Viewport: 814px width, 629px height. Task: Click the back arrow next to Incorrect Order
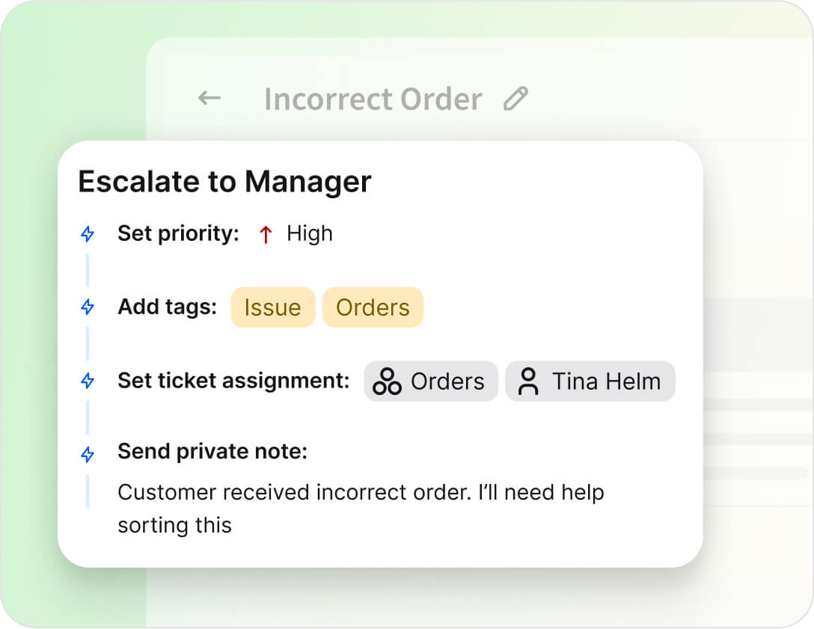point(209,98)
